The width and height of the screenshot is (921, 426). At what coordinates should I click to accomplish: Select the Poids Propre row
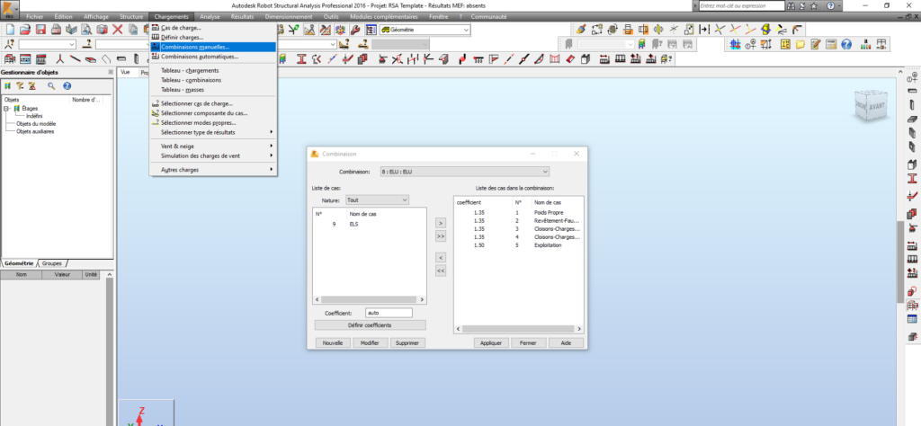(519, 212)
